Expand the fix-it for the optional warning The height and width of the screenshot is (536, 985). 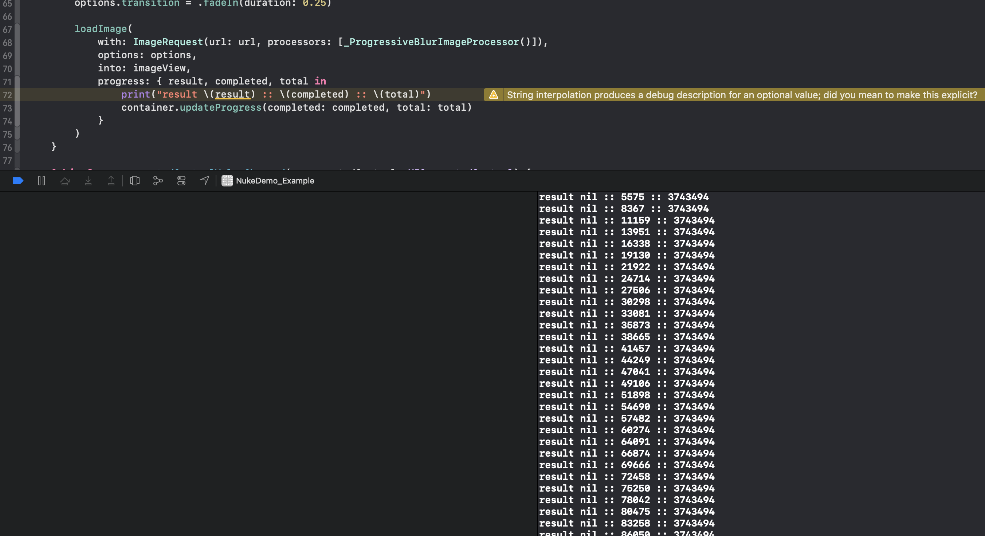(x=493, y=95)
